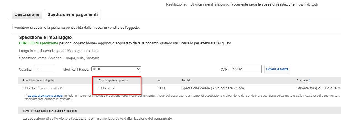Image resolution: width=341 pixels, height=120 pixels.
Task: Click the Tempi di imballaggio section header
Action: point(50,111)
